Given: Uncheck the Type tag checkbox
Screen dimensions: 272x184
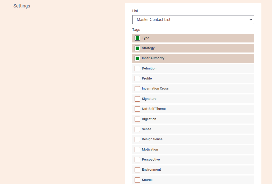Looking at the screenshot, I should tap(137, 38).
